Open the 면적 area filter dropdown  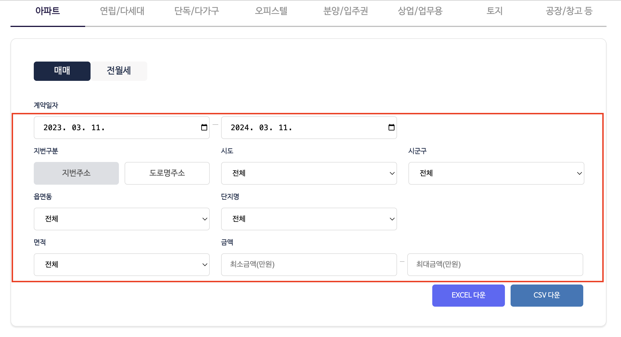121,264
